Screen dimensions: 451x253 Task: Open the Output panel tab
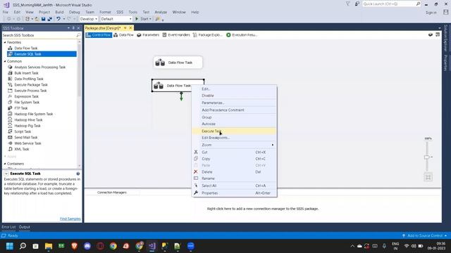25,227
